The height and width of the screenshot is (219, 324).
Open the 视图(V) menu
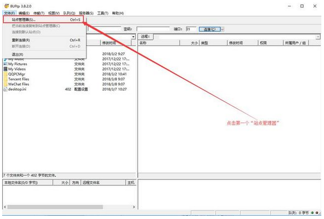point(54,13)
